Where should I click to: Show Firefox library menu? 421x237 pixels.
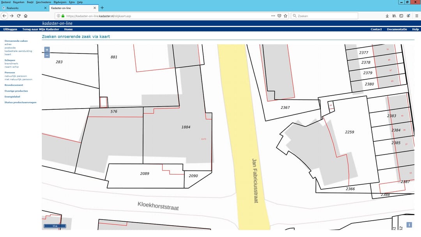394,16
